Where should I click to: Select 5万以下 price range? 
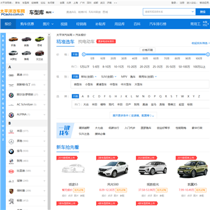coord(85,66)
